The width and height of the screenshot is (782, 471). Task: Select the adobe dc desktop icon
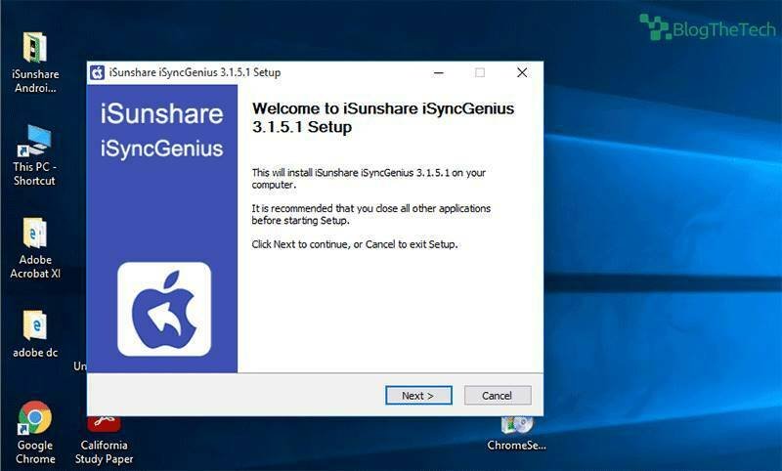[35, 327]
